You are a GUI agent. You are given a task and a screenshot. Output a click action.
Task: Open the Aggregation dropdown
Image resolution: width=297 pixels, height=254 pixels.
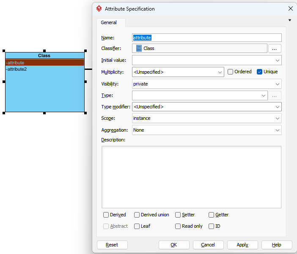tap(206, 130)
